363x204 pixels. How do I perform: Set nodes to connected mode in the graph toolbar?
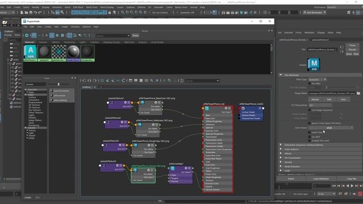click(136, 80)
